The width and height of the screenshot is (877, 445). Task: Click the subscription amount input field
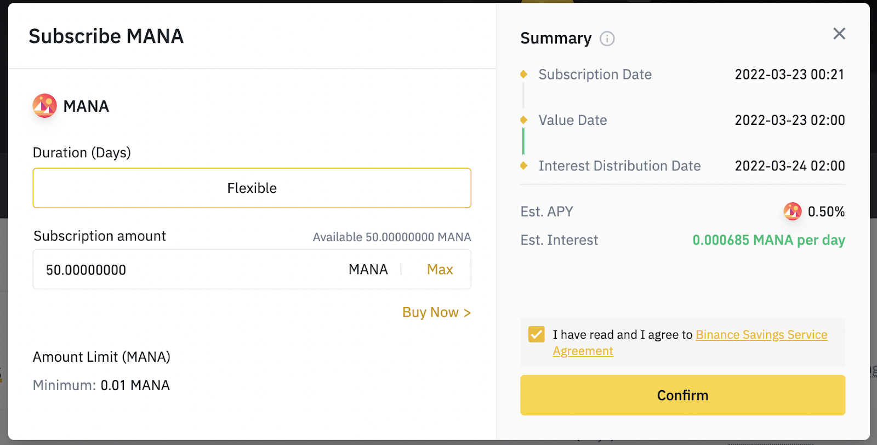164,269
